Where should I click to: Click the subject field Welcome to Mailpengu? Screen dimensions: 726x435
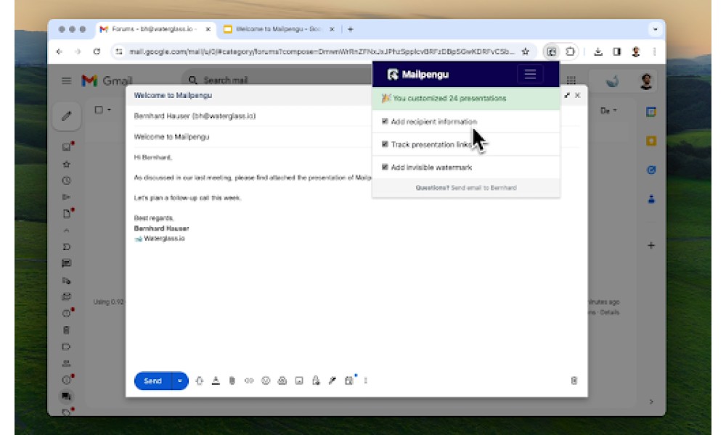pos(171,137)
